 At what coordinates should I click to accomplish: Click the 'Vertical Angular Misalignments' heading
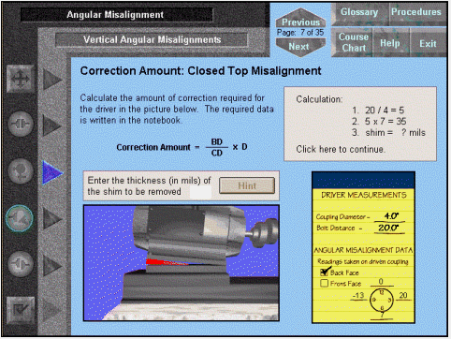(x=152, y=40)
